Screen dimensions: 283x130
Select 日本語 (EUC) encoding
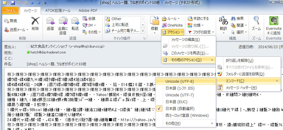click(x=185, y=102)
